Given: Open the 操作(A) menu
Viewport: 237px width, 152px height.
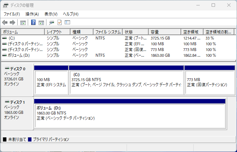Looking at the screenshot, I should pos(32,14).
